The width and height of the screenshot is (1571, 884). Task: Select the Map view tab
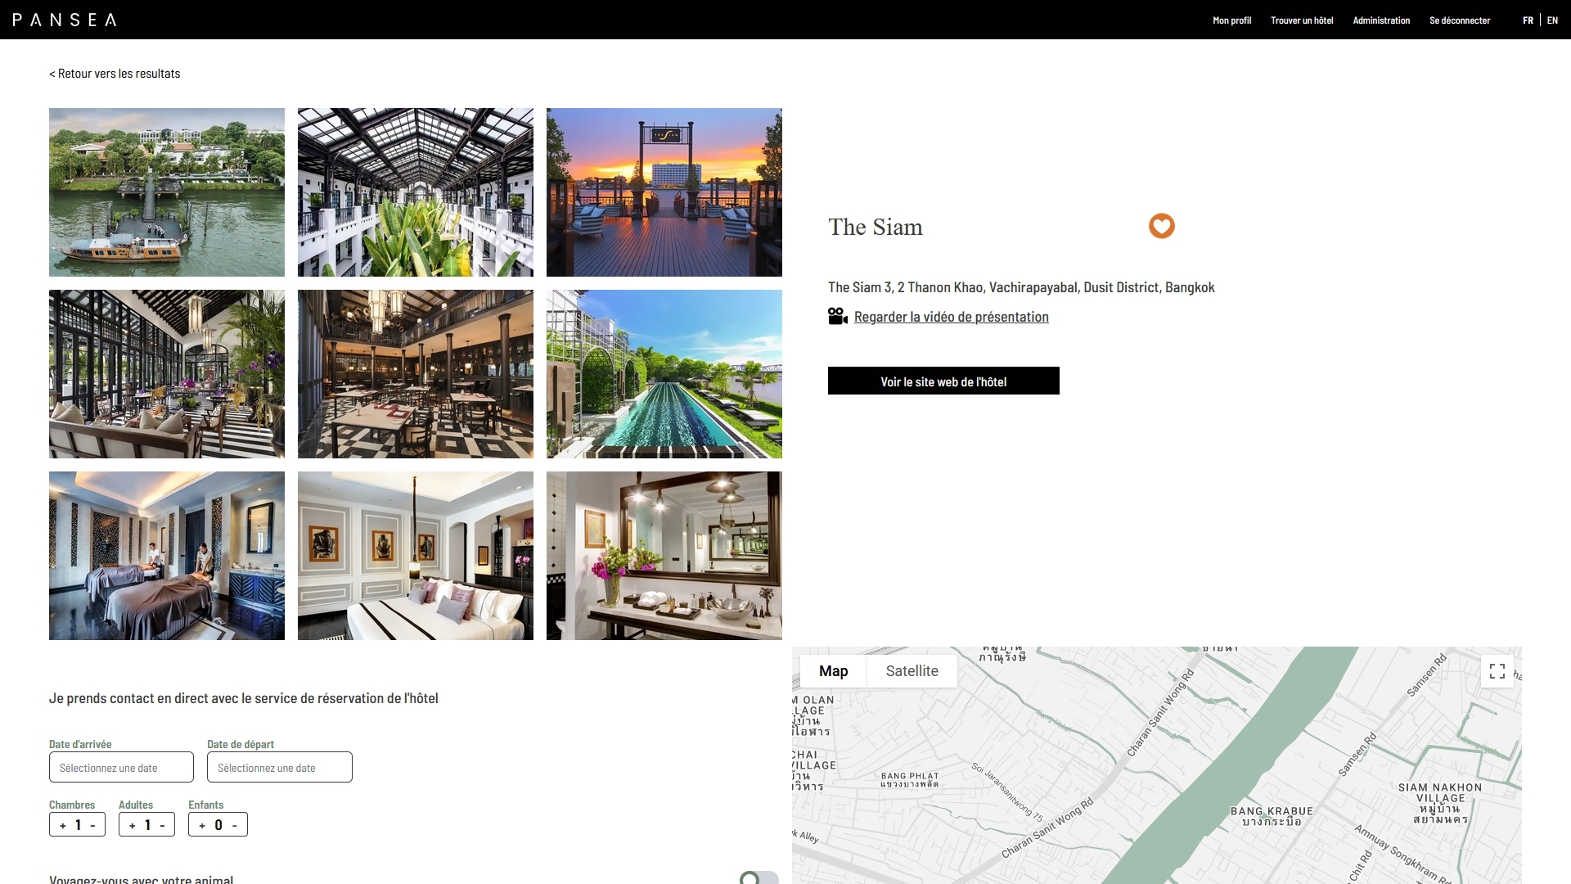click(x=833, y=671)
